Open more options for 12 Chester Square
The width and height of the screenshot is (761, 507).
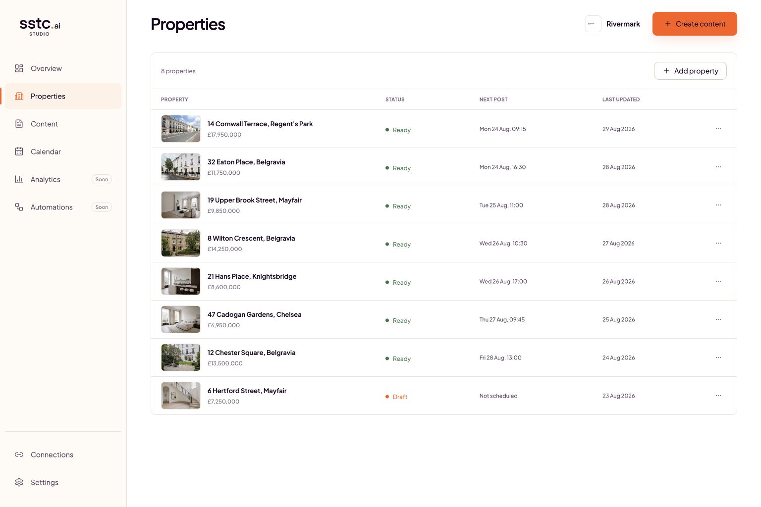point(718,357)
